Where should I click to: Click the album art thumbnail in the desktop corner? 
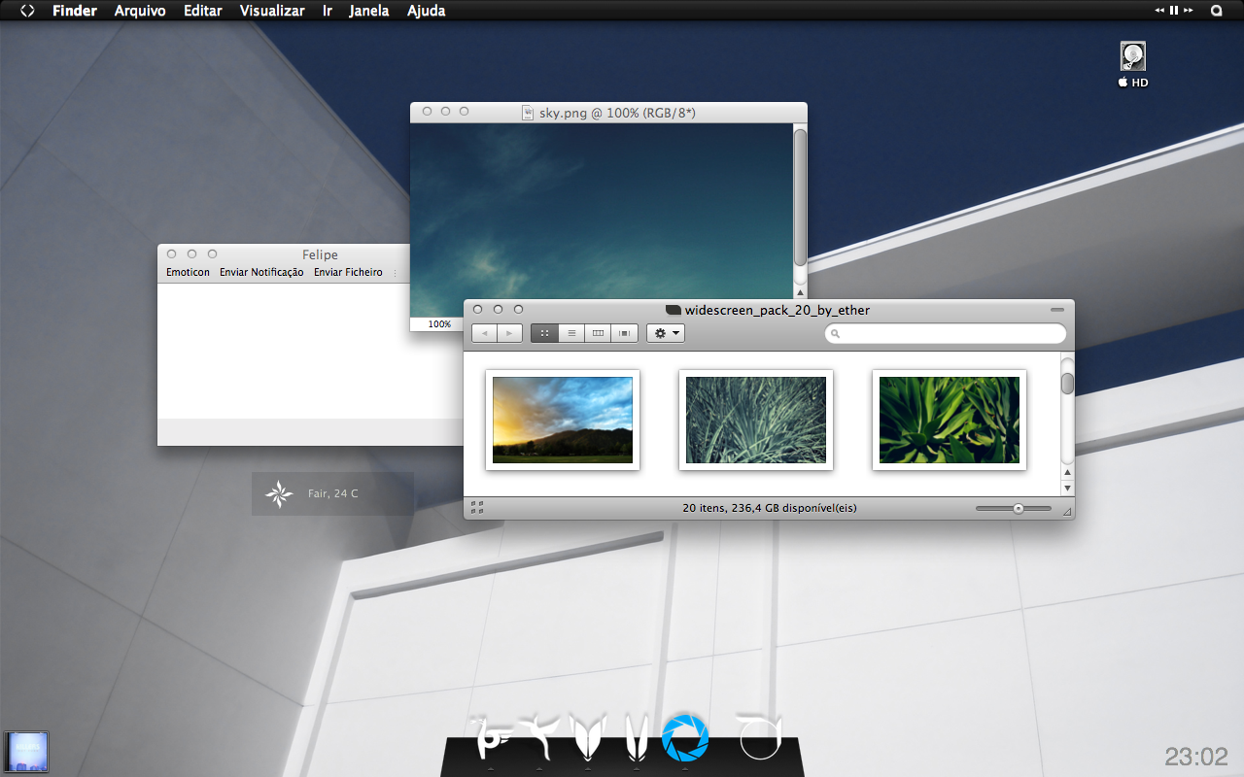point(26,752)
